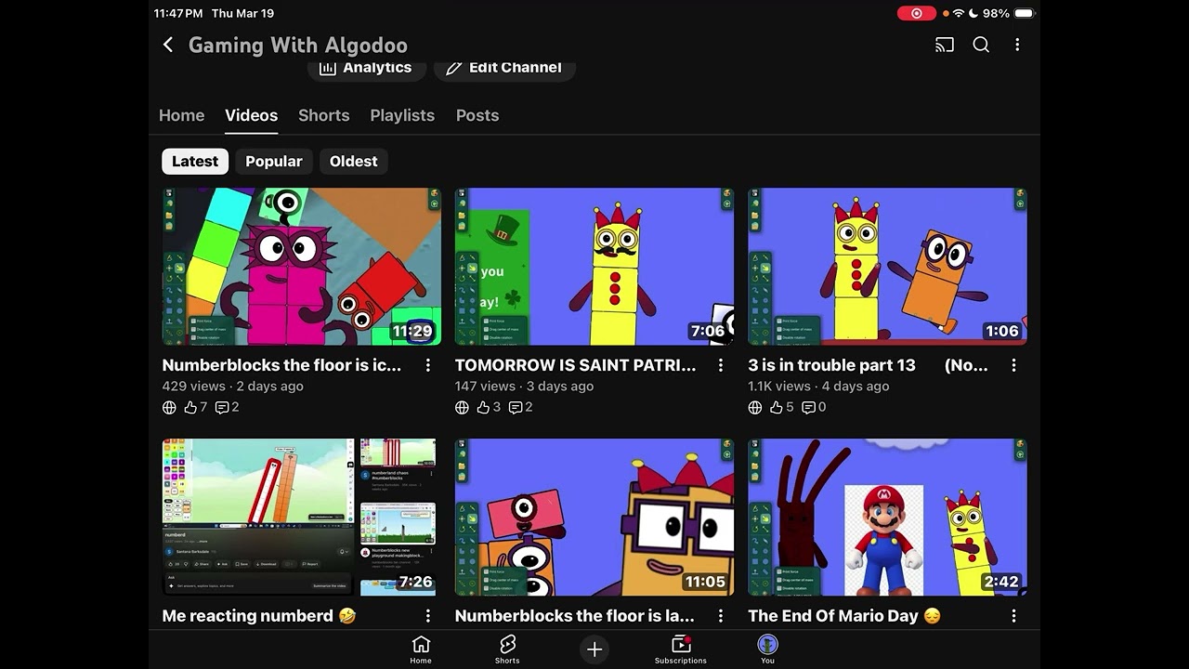This screenshot has width=1189, height=669.
Task: Go back using the back arrow
Action: (x=168, y=45)
